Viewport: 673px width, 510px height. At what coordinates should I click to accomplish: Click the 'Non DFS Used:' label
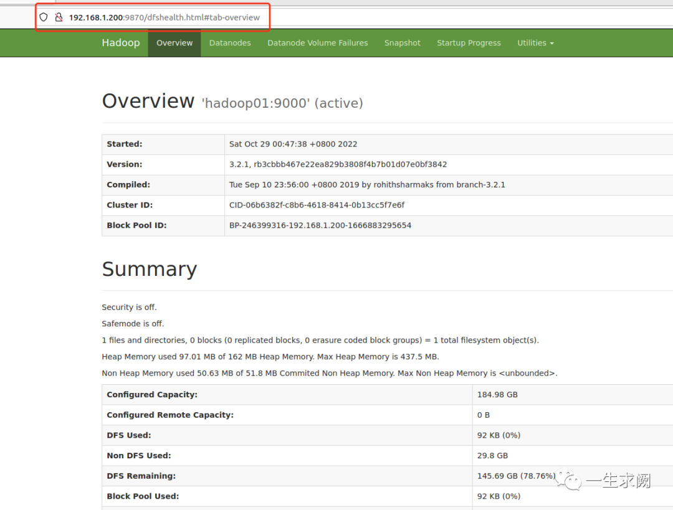pyautogui.click(x=138, y=456)
